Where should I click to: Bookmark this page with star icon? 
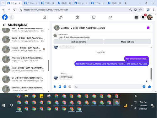click(140, 10)
